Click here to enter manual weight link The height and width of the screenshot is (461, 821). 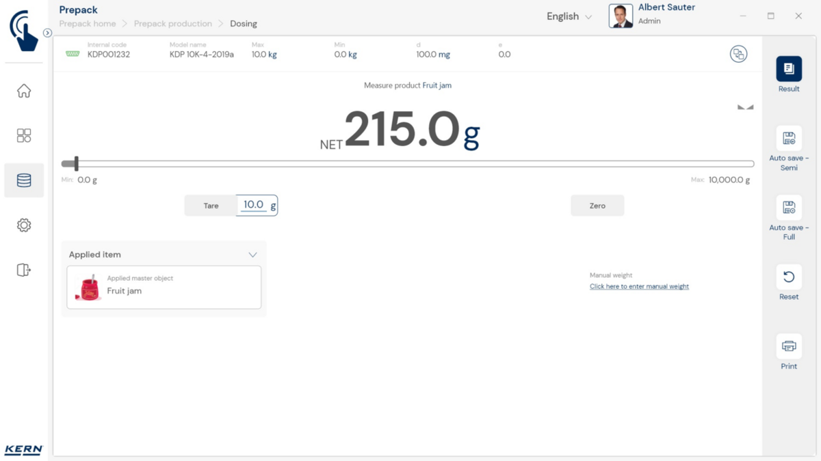(639, 287)
